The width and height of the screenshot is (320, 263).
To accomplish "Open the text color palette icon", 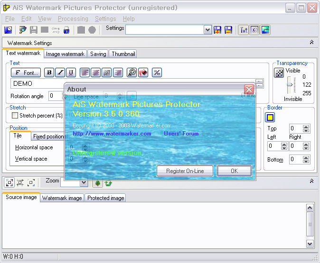I will point(132,73).
